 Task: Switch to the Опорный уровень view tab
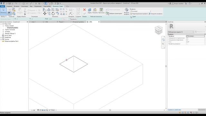[x=78, y=22]
